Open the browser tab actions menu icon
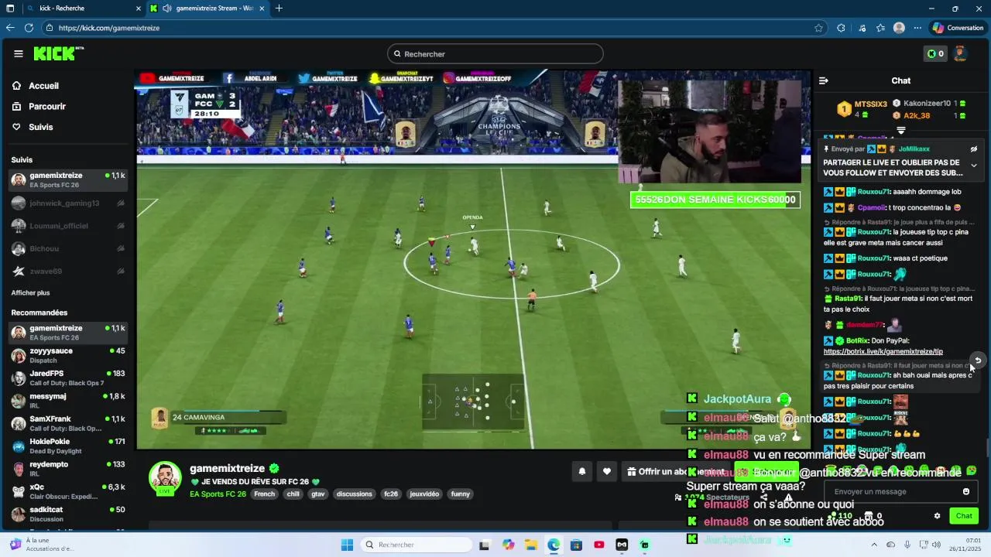 tap(10, 9)
